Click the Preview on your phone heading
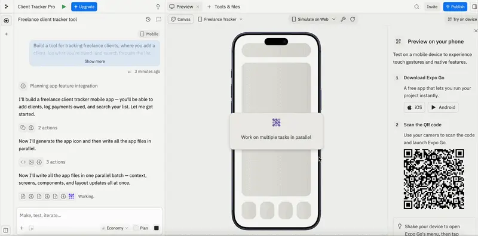Viewport: 478px width, 236px height. pos(436,42)
